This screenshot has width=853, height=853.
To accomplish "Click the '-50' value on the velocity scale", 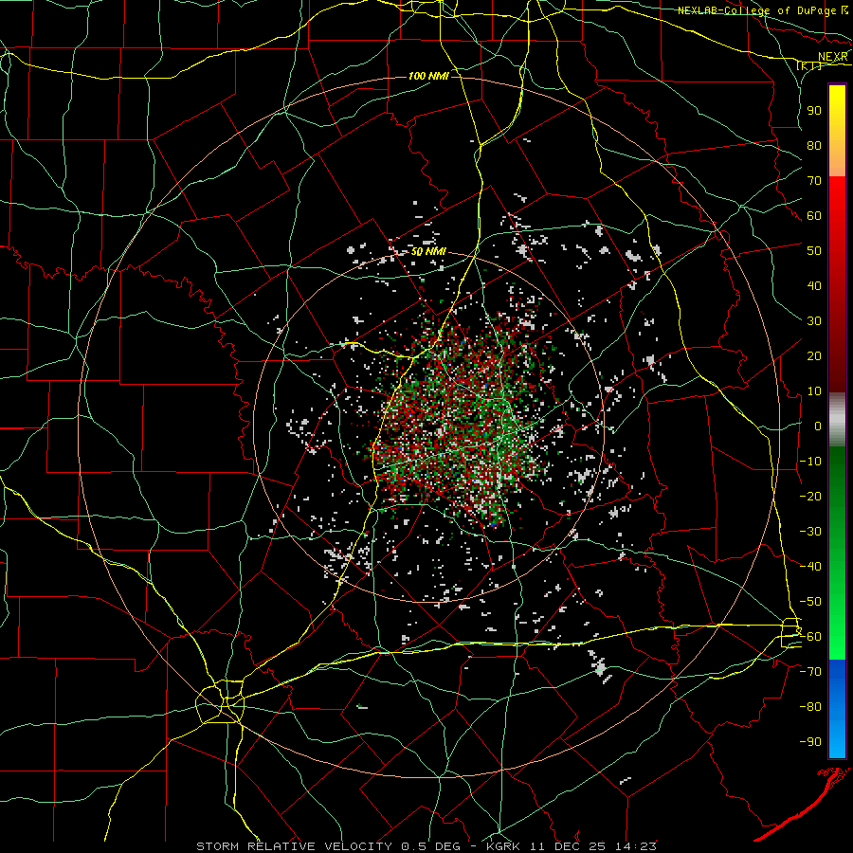I will coord(810,602).
